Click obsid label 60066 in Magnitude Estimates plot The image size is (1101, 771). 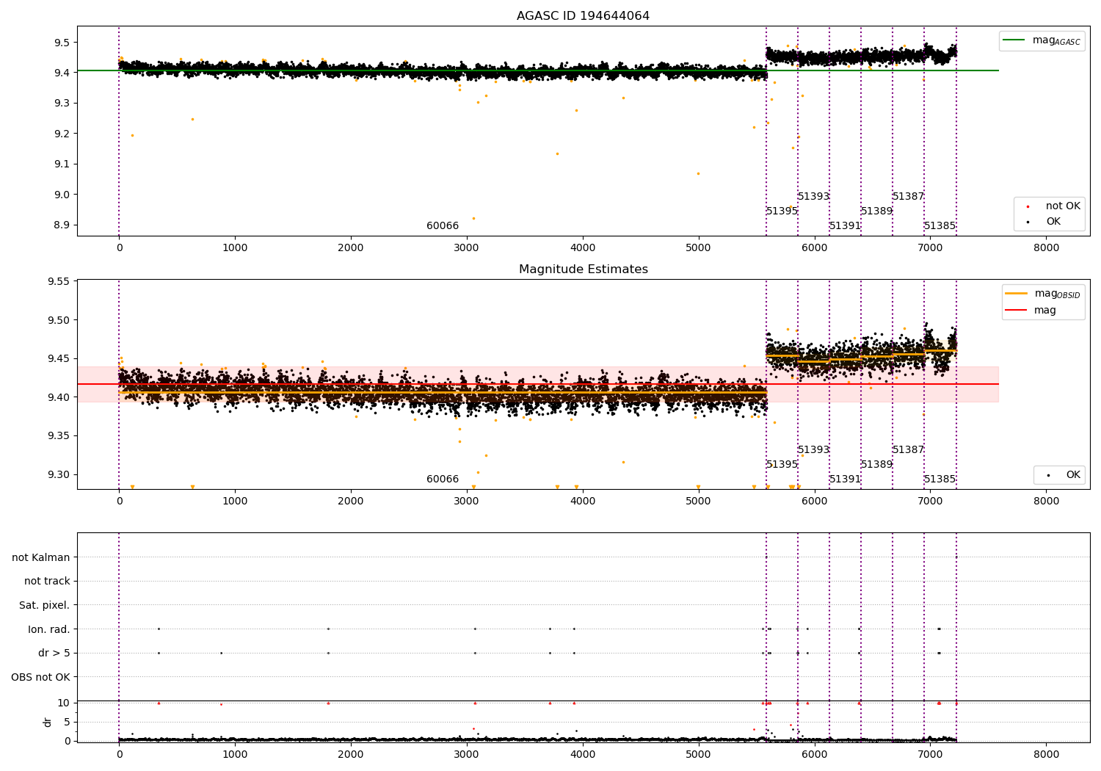click(x=443, y=479)
